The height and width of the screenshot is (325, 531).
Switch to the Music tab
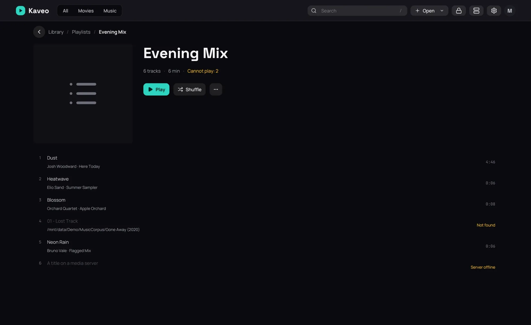click(110, 11)
